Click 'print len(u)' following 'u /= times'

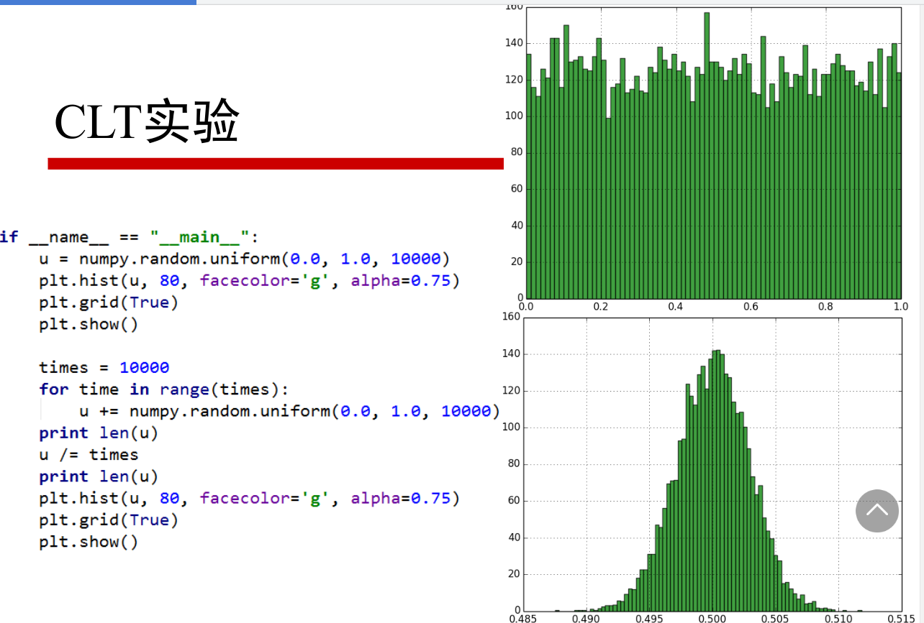coord(99,476)
